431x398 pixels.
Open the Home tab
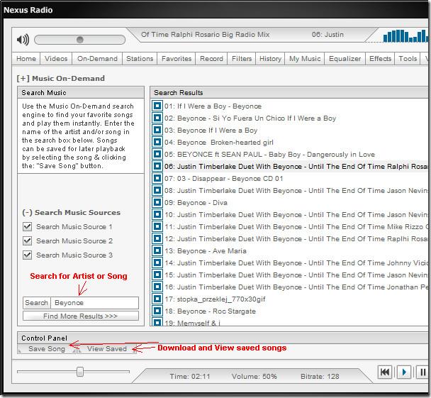tap(26, 59)
